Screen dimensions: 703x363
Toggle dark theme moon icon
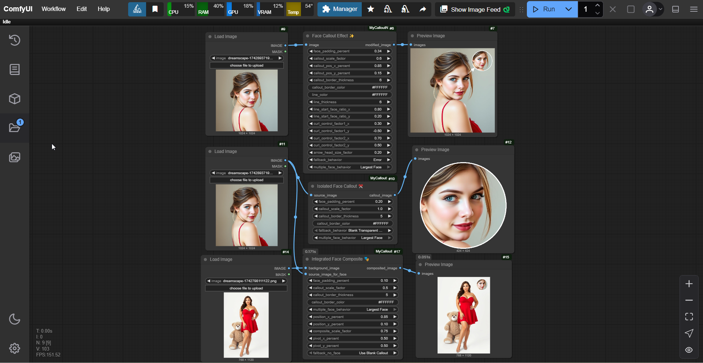tap(15, 319)
